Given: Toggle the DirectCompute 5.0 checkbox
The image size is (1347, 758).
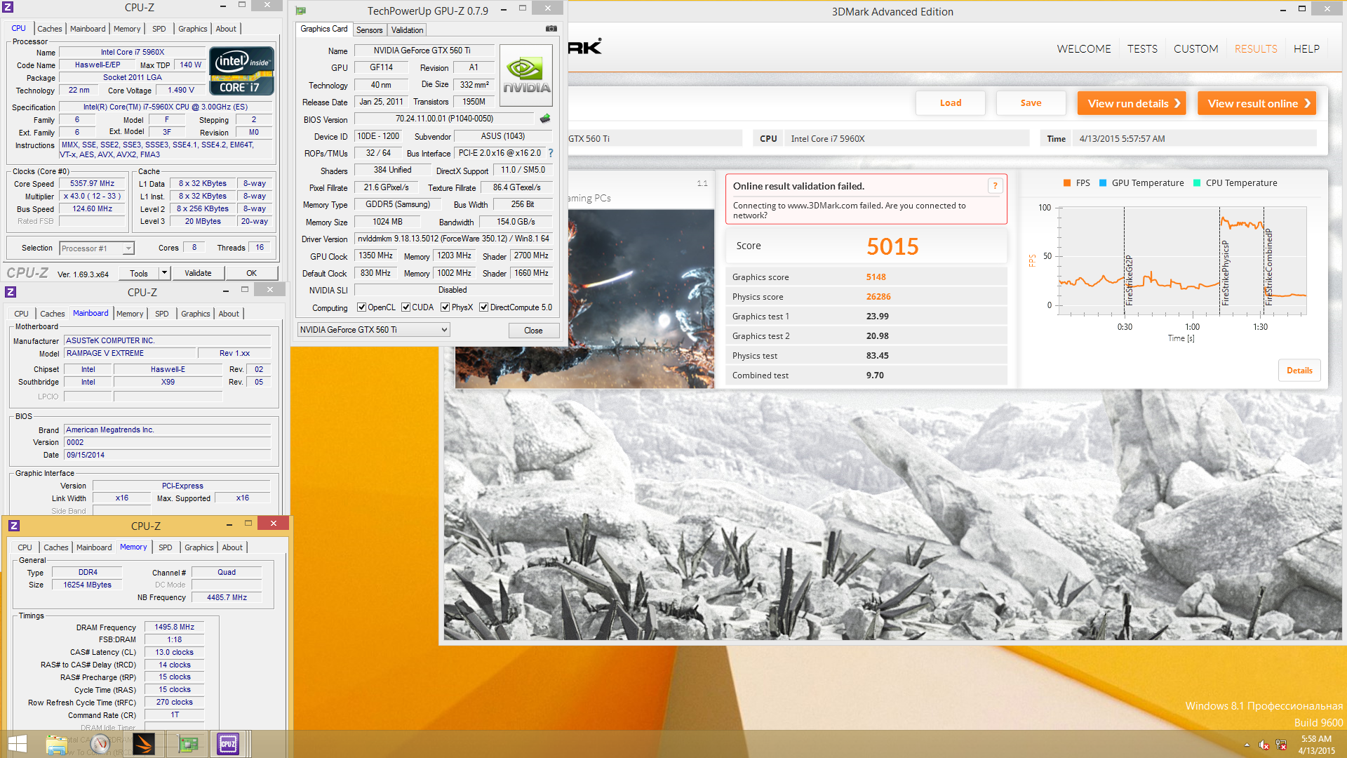Looking at the screenshot, I should click(x=483, y=307).
